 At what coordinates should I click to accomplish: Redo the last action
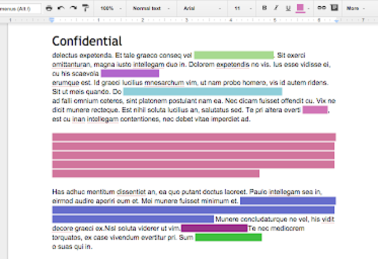tap(73, 8)
